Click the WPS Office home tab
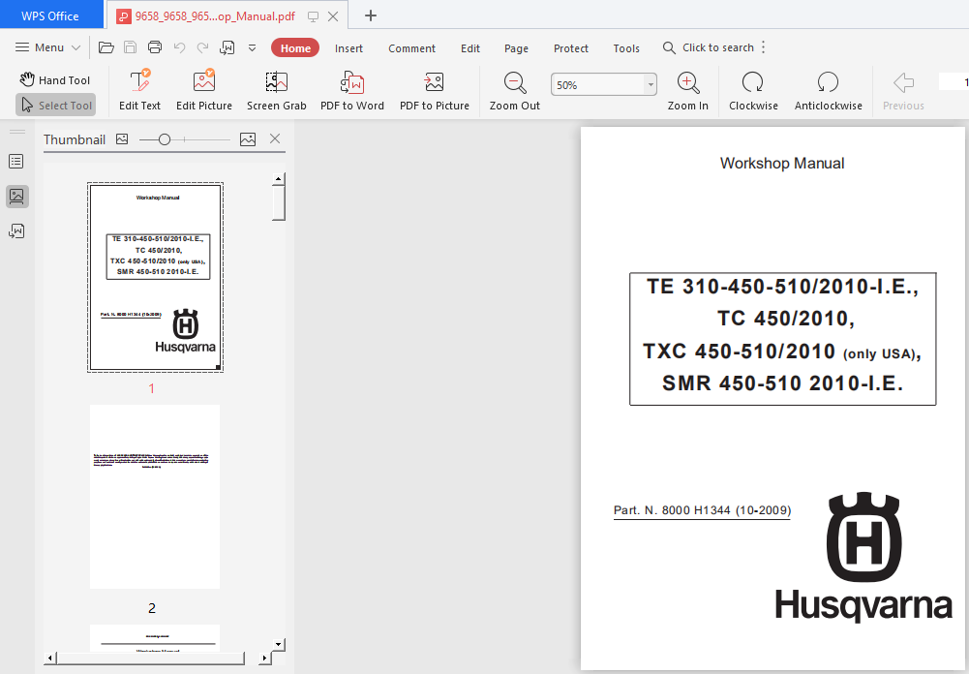This screenshot has height=674, width=969. [50, 15]
